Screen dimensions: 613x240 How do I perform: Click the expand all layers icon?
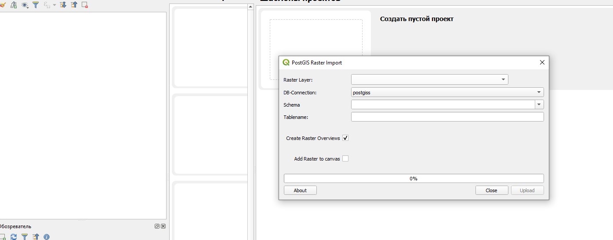(63, 5)
